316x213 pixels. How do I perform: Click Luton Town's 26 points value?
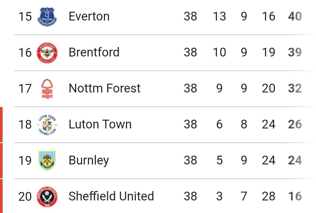[295, 124]
